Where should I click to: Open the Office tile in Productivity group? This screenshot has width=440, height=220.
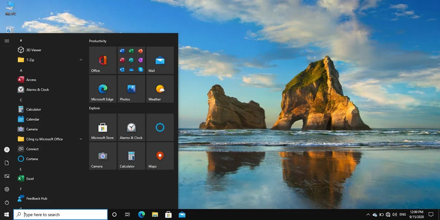click(103, 60)
